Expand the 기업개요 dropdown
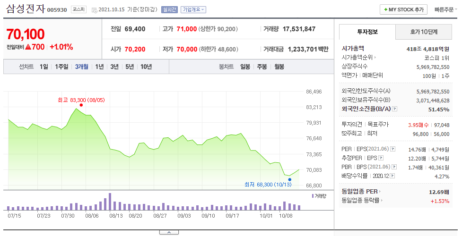Image resolution: width=462 pixels, height=236 pixels. [193, 10]
